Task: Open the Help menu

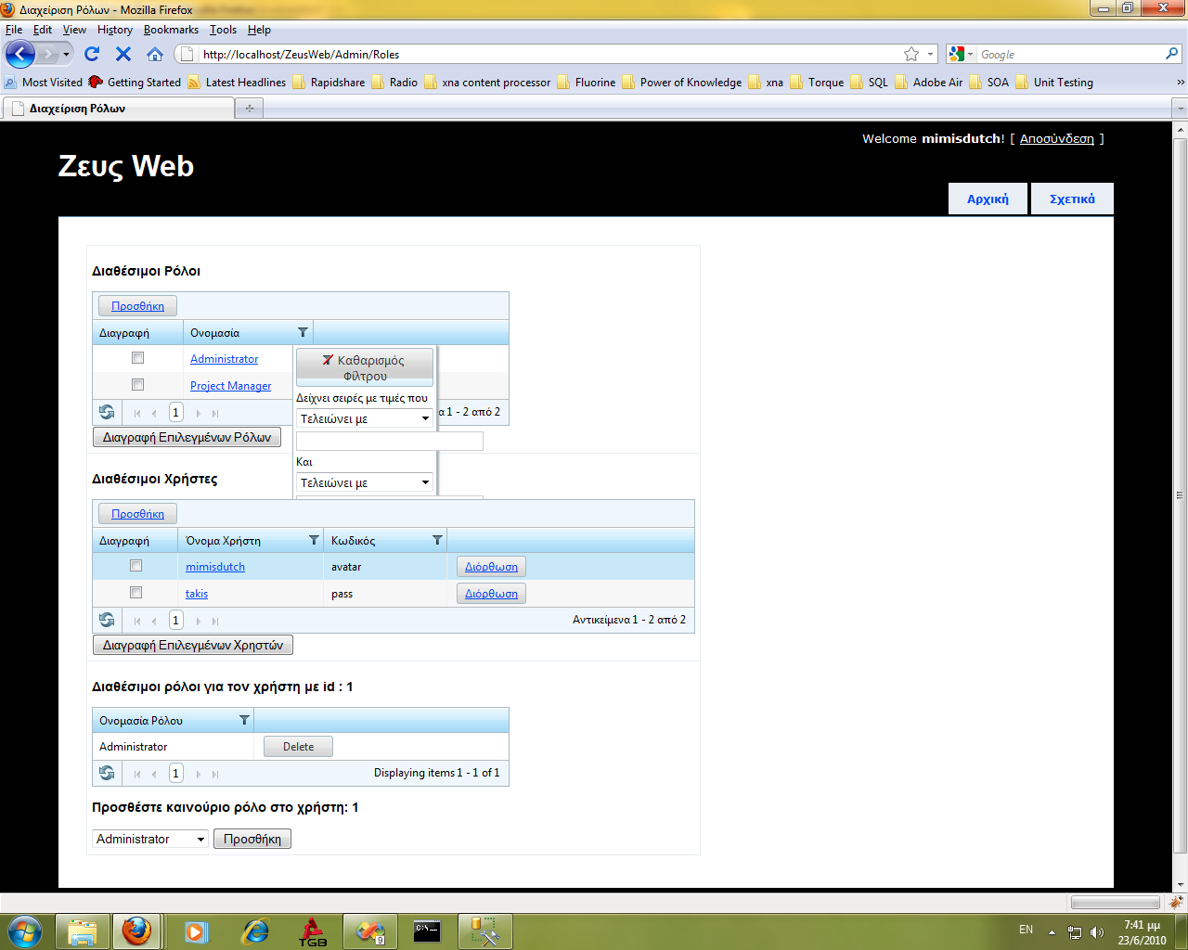Action: (x=259, y=30)
